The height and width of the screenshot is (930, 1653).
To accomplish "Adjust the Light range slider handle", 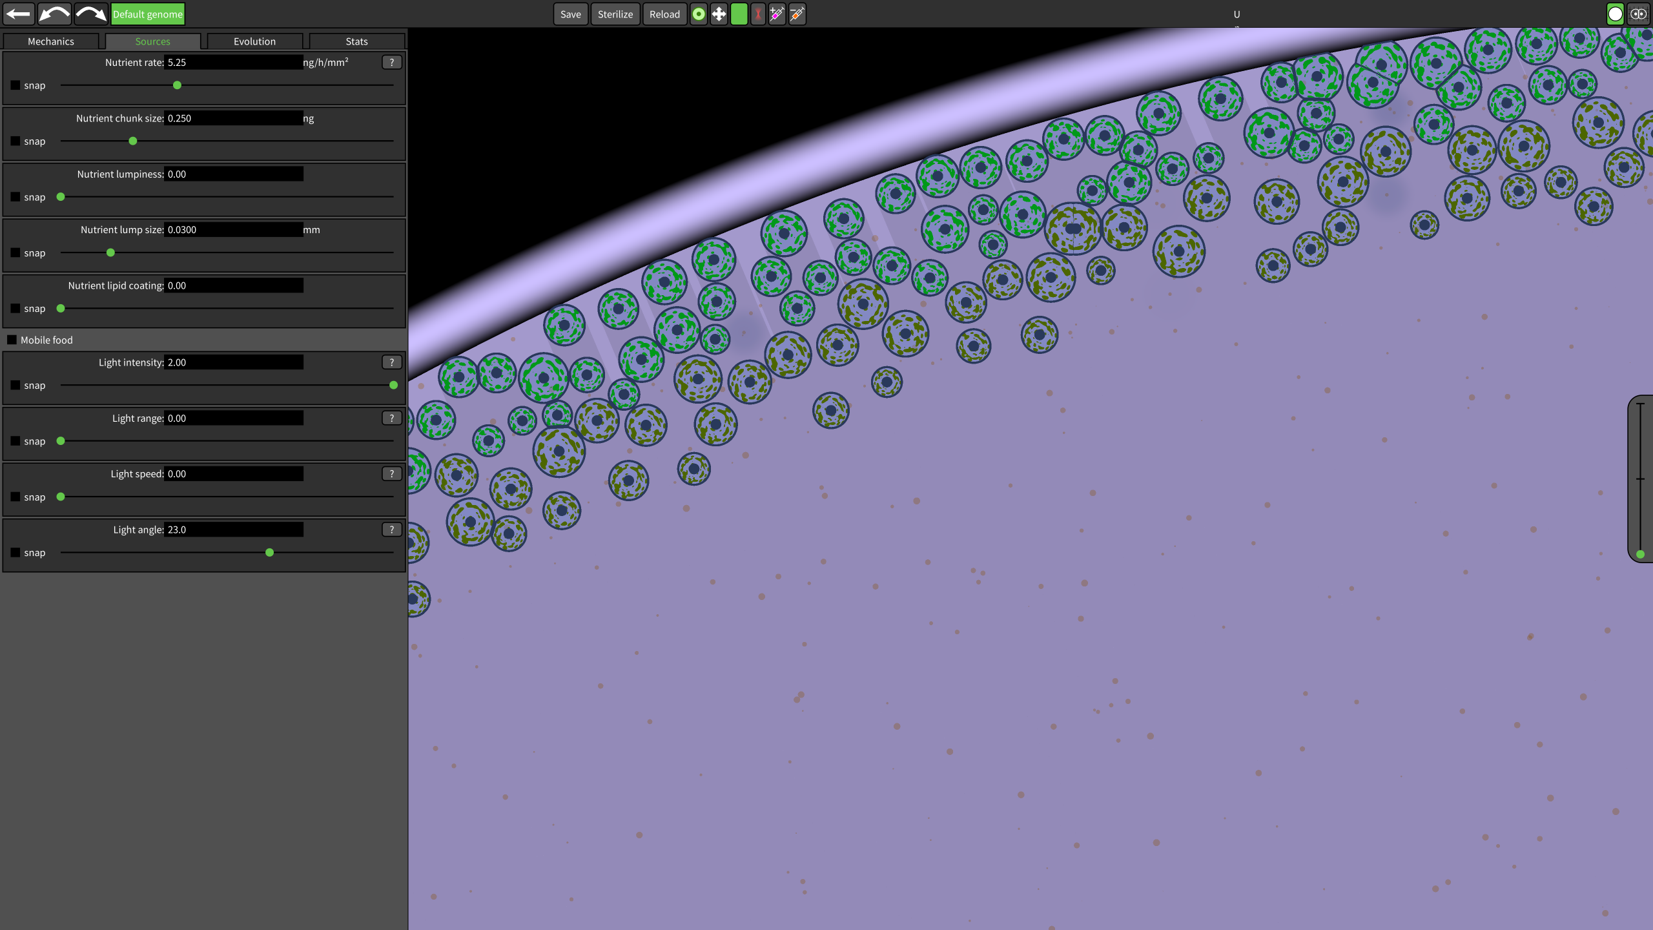I will coord(61,441).
